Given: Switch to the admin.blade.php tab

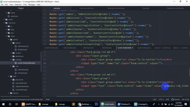Looking at the screenshot, I should click(70, 48).
